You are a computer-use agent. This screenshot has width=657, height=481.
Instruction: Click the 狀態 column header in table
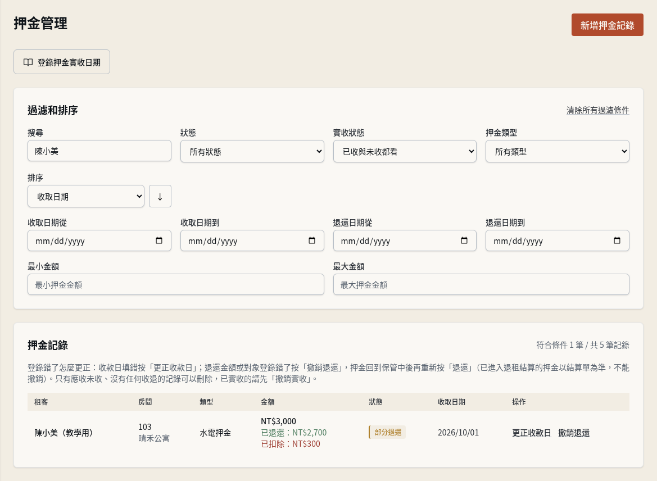[375, 402]
